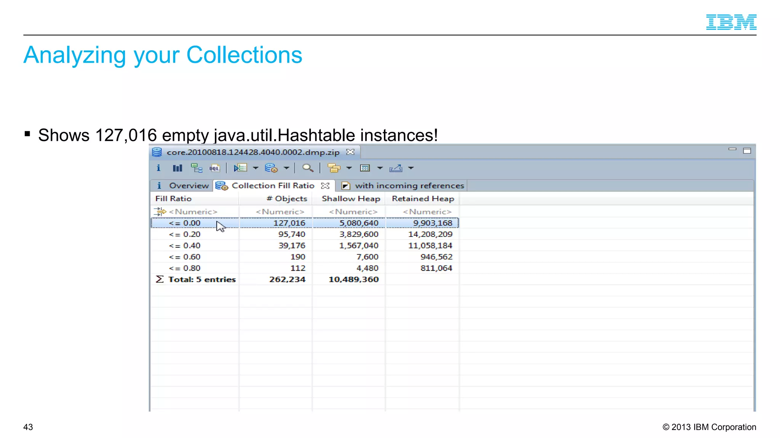Select the Collection Fill Ratio tab
The image size is (780, 438).
coord(273,186)
